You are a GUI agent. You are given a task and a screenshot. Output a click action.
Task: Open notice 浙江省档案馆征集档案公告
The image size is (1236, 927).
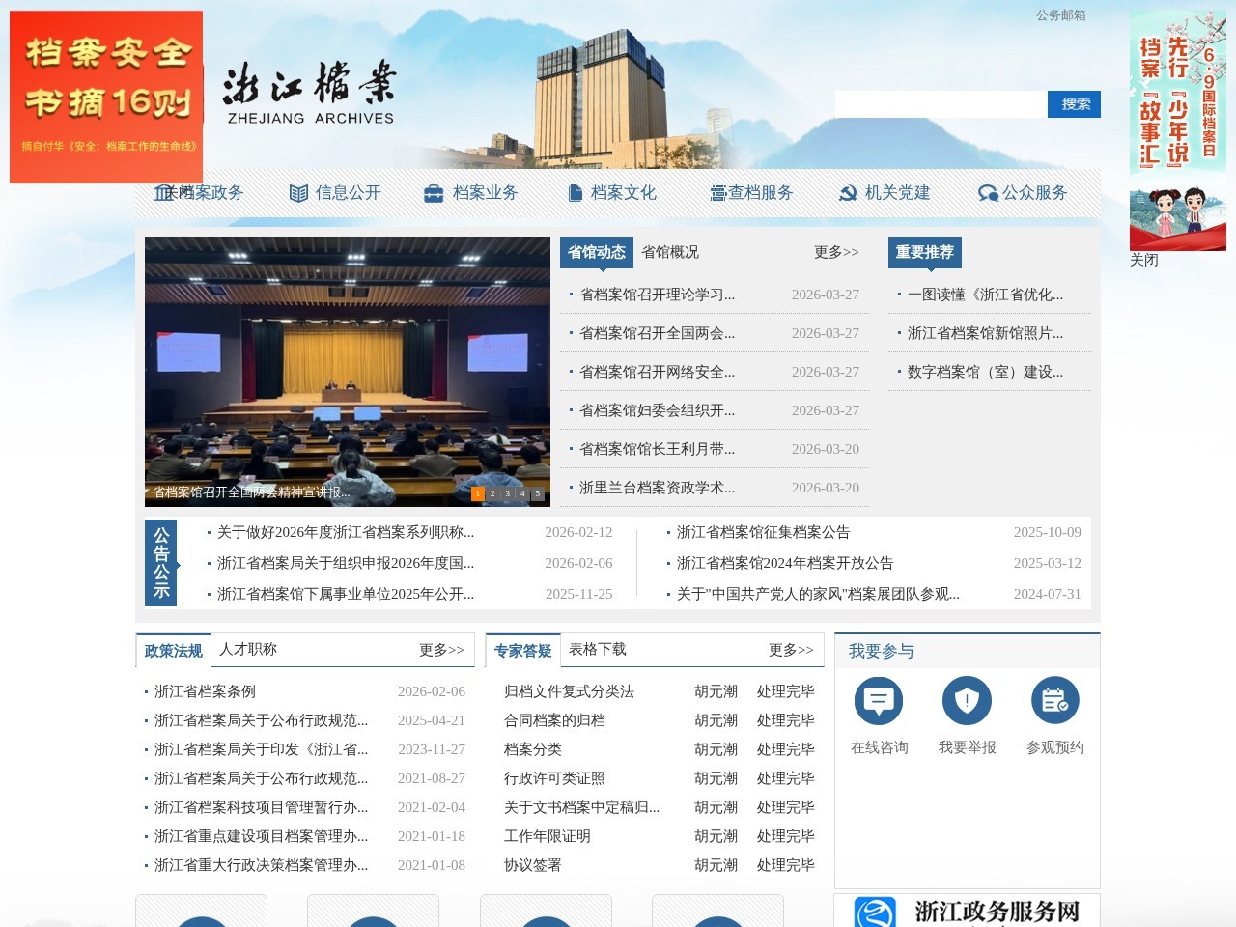coord(764,532)
